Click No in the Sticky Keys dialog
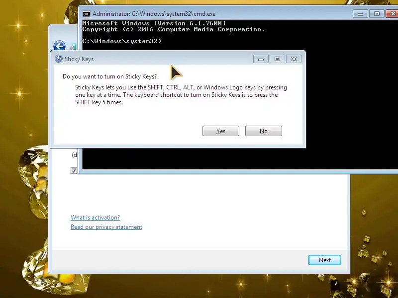398x298 pixels. pyautogui.click(x=264, y=131)
